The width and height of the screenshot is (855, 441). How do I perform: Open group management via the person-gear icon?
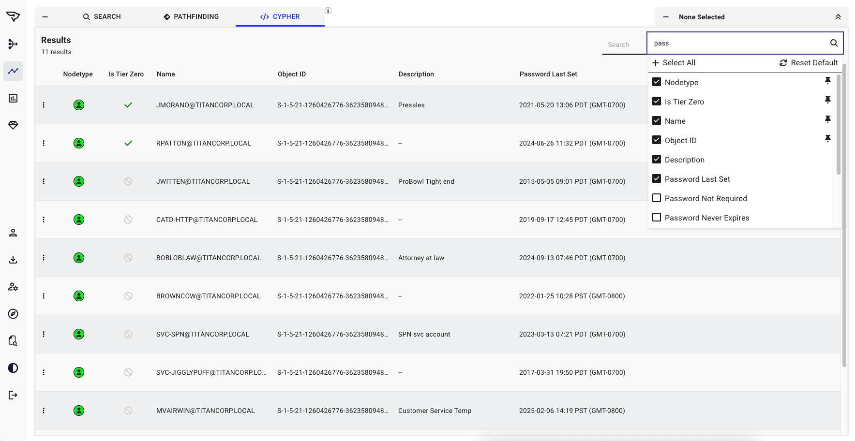pyautogui.click(x=13, y=287)
